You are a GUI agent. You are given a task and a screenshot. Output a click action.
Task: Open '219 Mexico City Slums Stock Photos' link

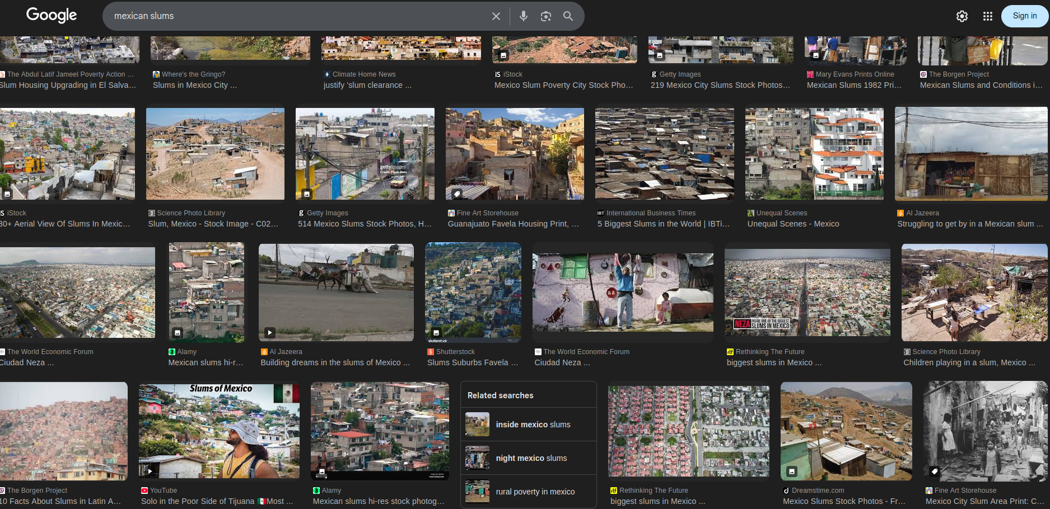(720, 85)
